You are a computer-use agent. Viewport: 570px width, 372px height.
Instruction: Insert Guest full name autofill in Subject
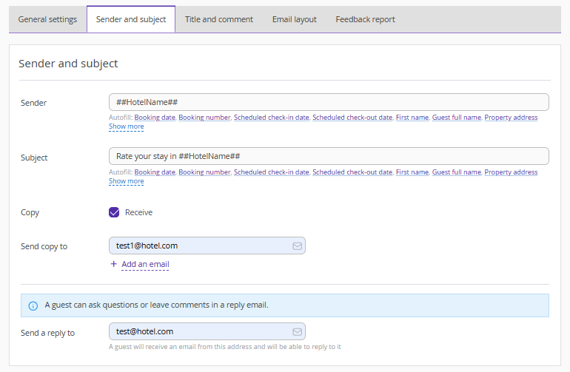456,172
